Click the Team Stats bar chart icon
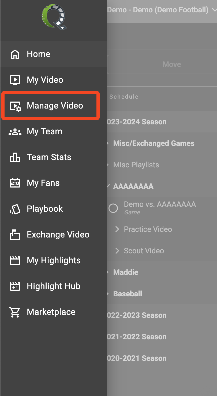Image resolution: width=217 pixels, height=396 pixels. pyautogui.click(x=15, y=157)
